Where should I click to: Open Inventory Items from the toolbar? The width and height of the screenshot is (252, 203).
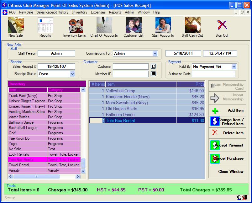pos(74,26)
